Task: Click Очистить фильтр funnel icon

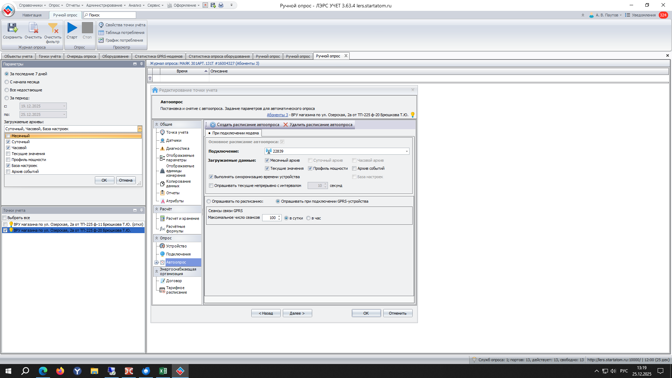Action: (x=53, y=28)
